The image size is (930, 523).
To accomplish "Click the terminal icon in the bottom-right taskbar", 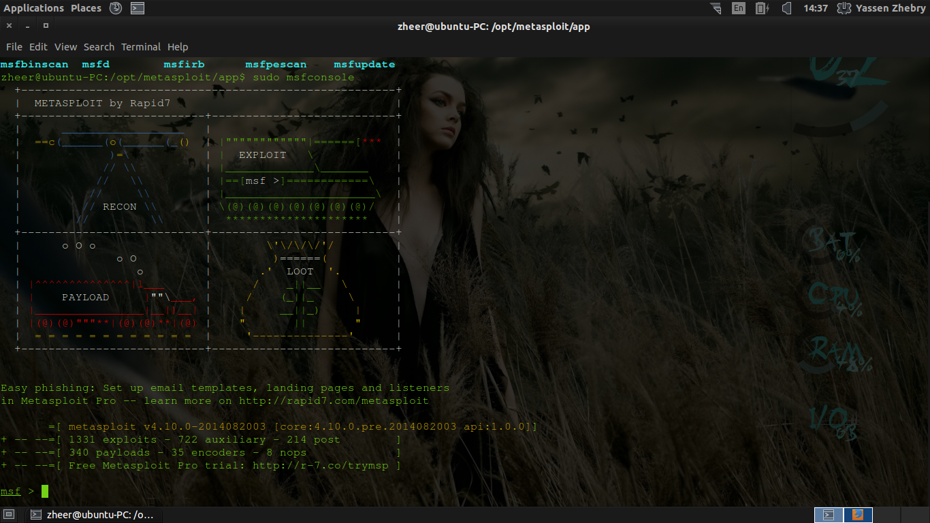I will [x=829, y=515].
